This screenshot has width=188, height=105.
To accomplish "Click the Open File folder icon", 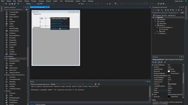I will pos(10,4).
